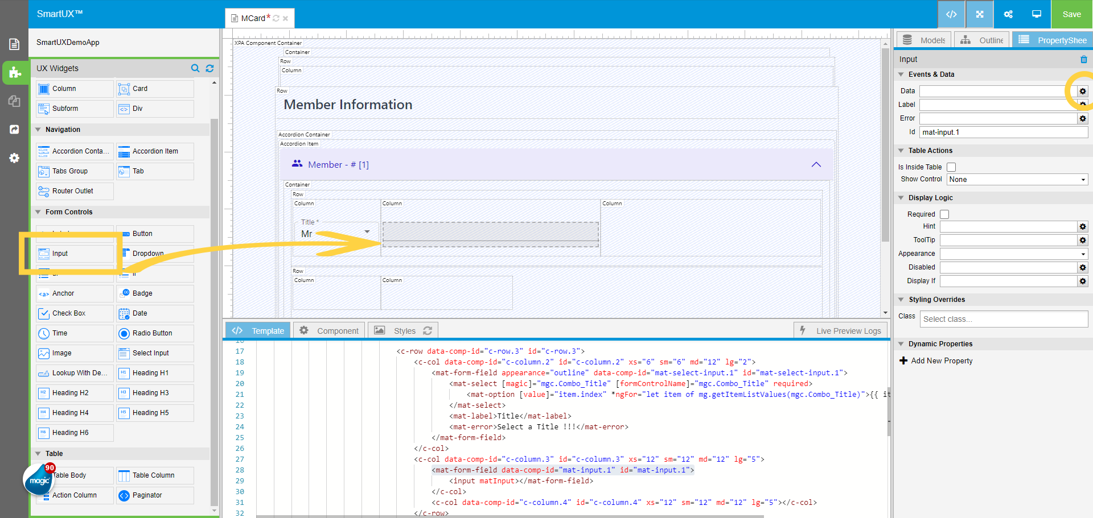1093x518 pixels.
Task: Refresh the UX Widgets list icon
Action: (209, 68)
